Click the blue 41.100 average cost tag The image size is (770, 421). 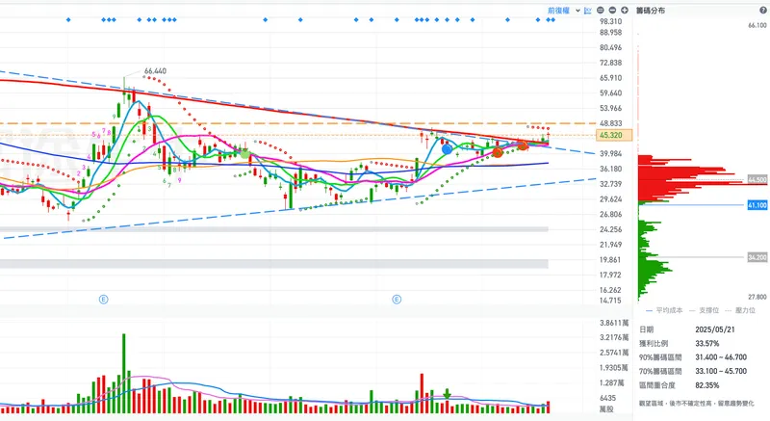point(757,205)
